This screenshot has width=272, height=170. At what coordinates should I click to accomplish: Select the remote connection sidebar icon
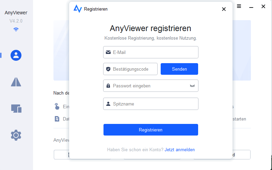point(16,82)
